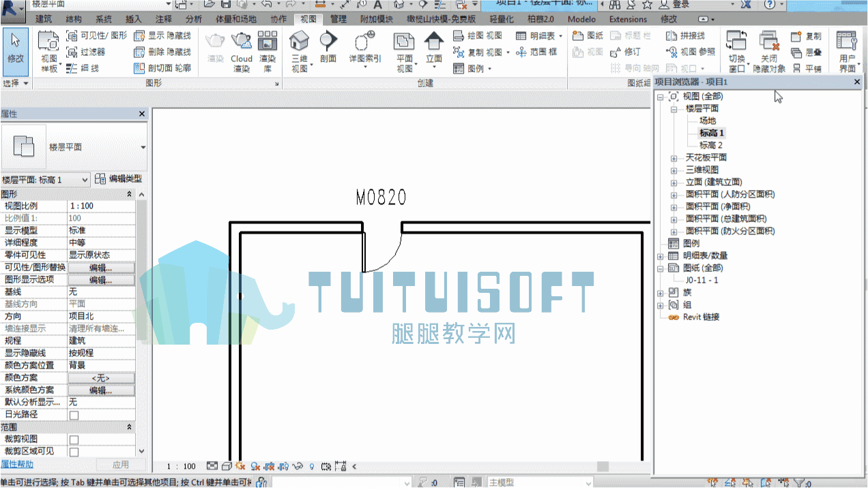Click the save icon in quick access toolbar
The height and width of the screenshot is (489, 868).
tap(225, 4)
